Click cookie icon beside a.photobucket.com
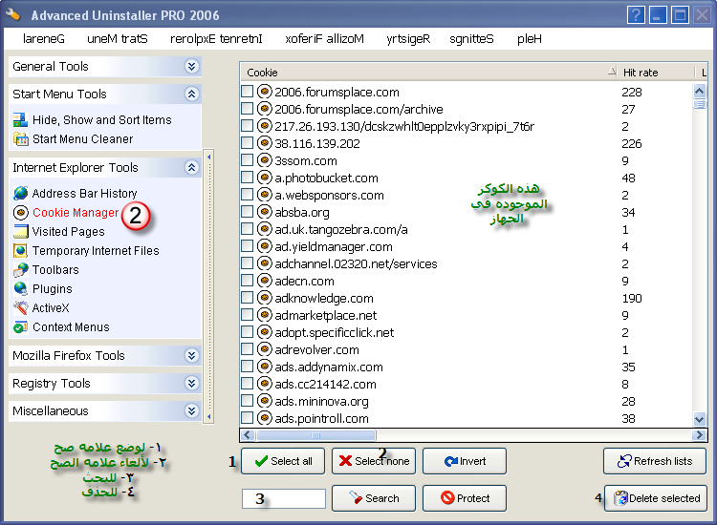This screenshot has width=717, height=525. point(264,178)
